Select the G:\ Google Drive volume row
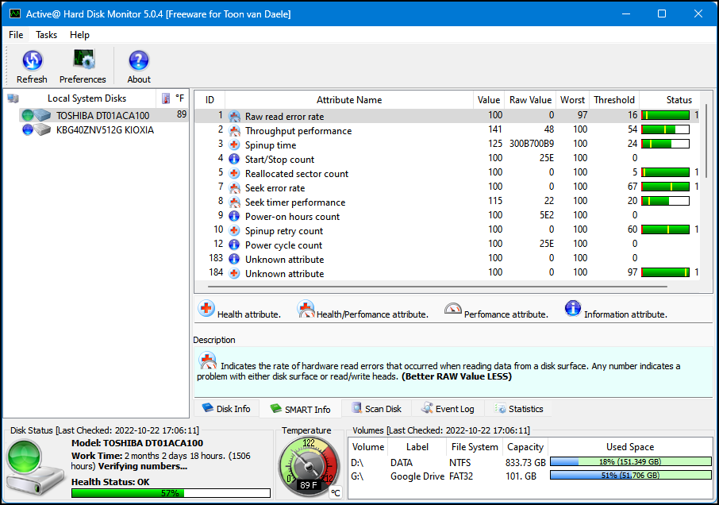The image size is (719, 505). (529, 476)
